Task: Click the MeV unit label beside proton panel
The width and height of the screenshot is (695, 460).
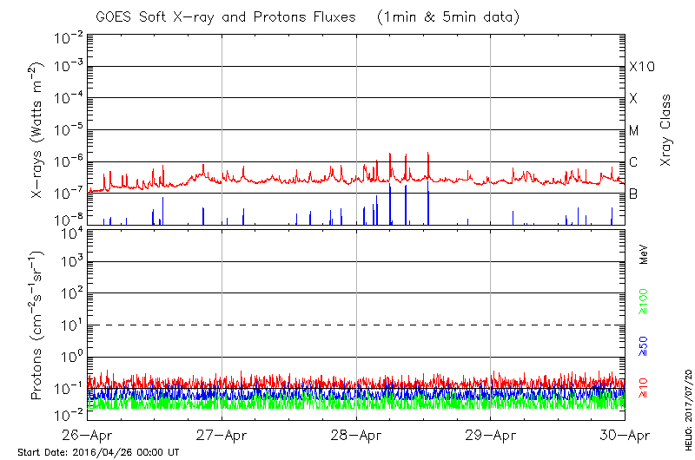Action: click(644, 257)
